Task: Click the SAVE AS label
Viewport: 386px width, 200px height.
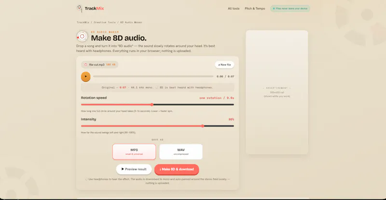Action: tap(157, 139)
